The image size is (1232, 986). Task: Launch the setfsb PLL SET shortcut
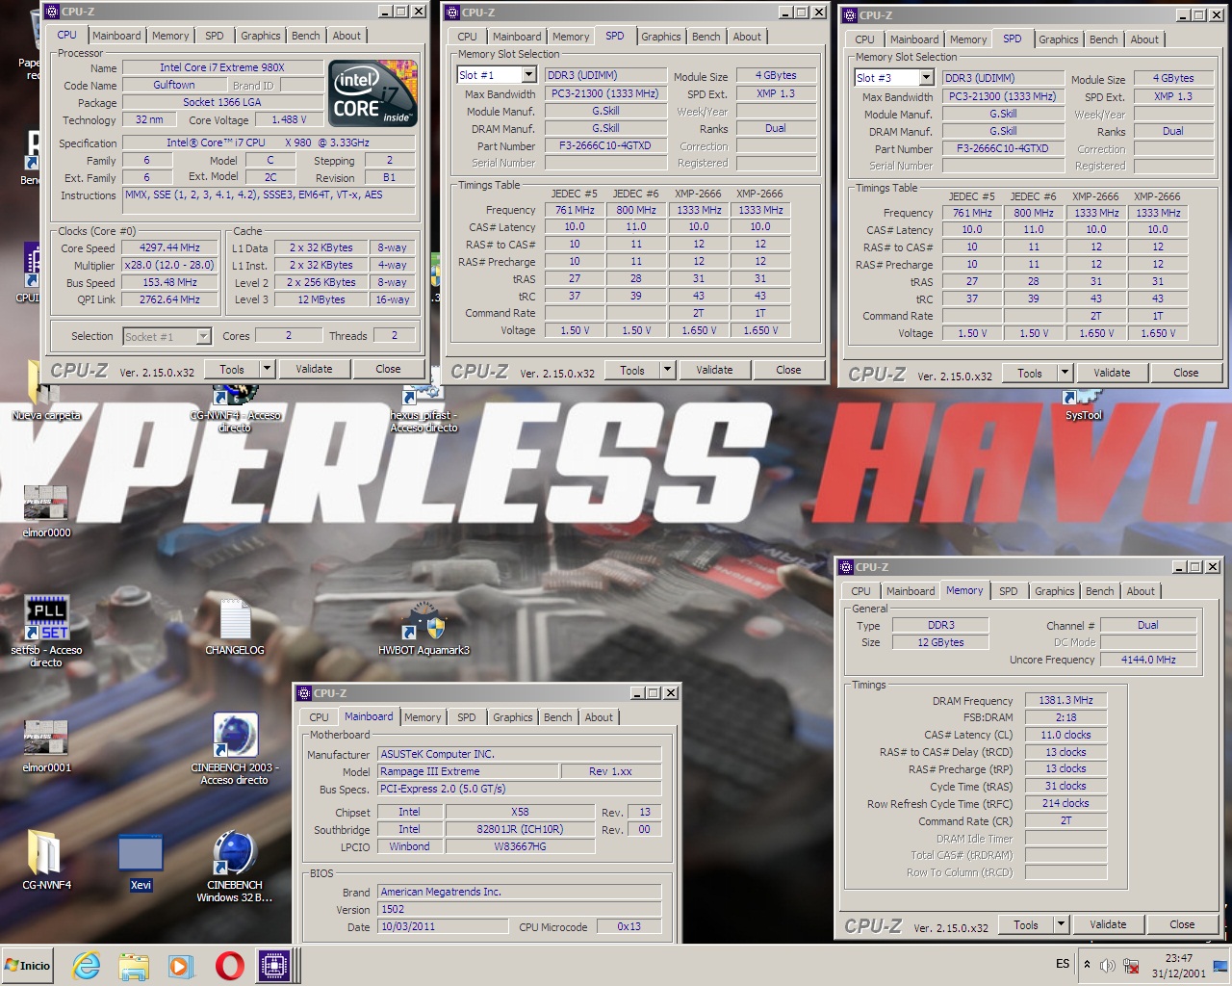pos(46,631)
